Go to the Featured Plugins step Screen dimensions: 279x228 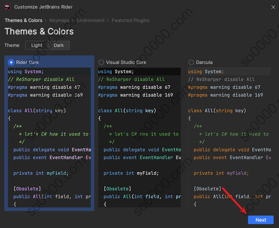coord(131,21)
